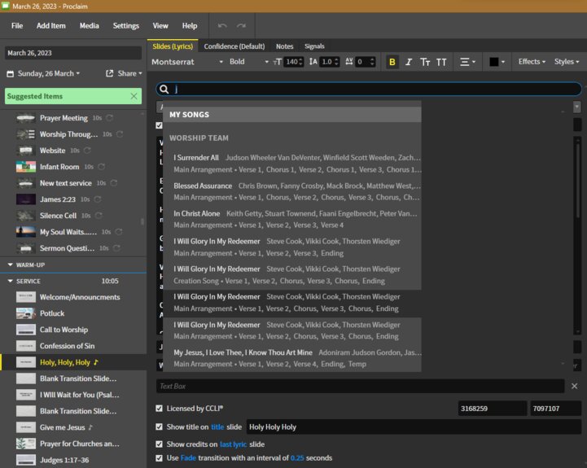This screenshot has height=468, width=587.
Task: Uncheck Licensed by CCLI checkbox
Action: tap(160, 409)
